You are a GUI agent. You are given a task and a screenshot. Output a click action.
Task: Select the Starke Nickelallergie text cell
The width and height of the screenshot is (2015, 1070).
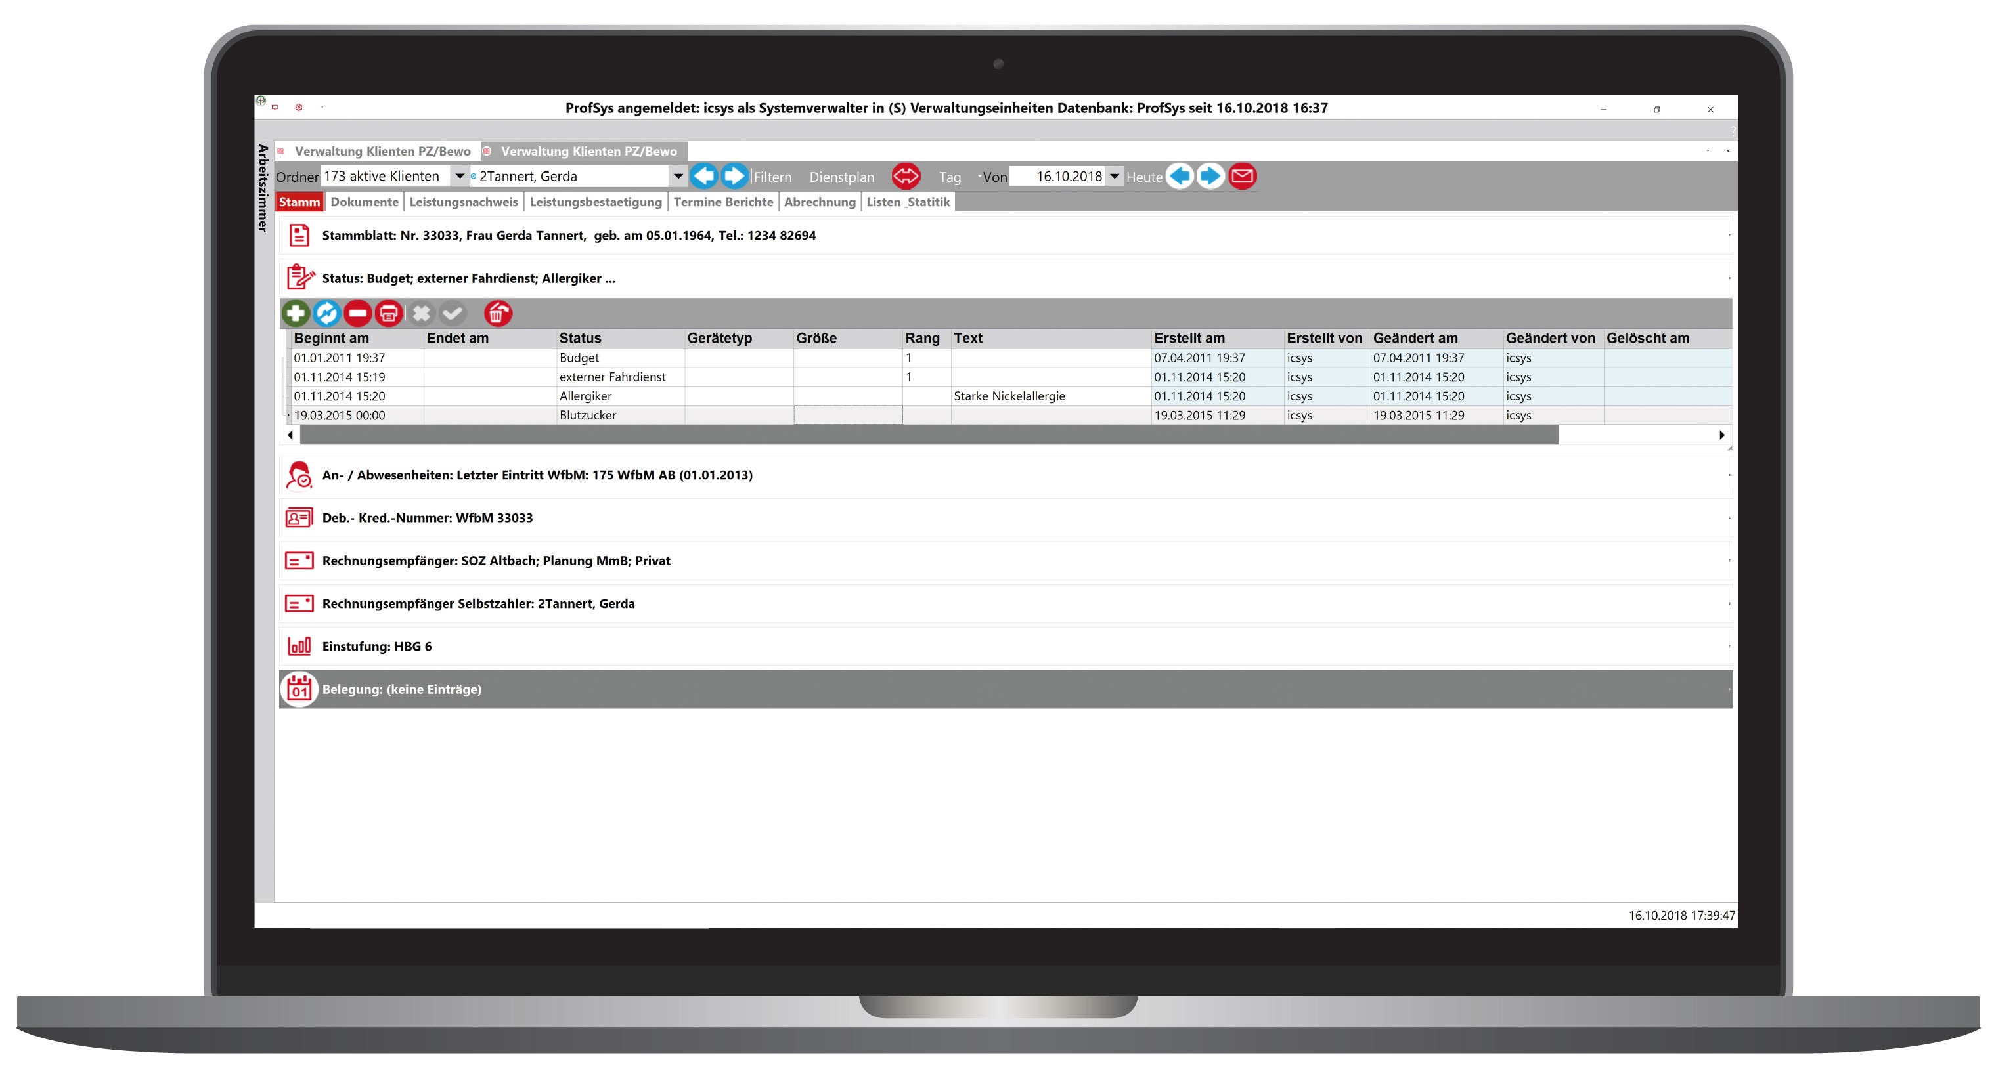(x=1051, y=396)
